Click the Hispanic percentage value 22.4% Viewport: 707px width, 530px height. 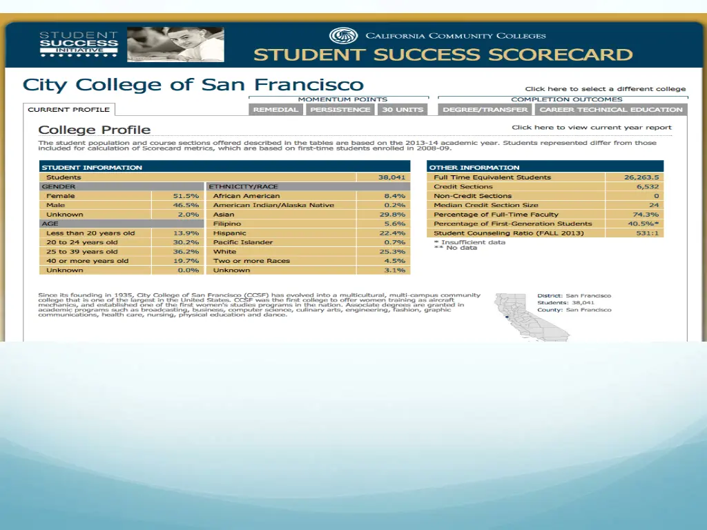pyautogui.click(x=392, y=233)
